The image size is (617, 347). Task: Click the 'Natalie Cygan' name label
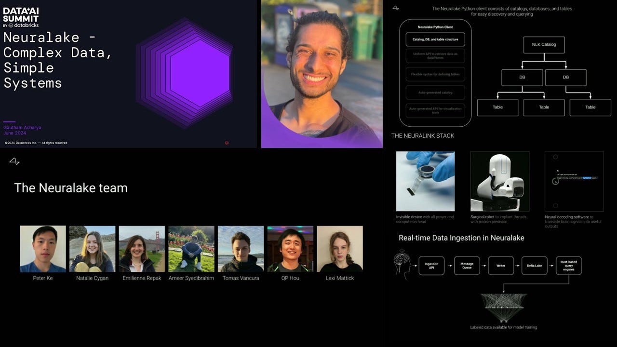(93, 278)
